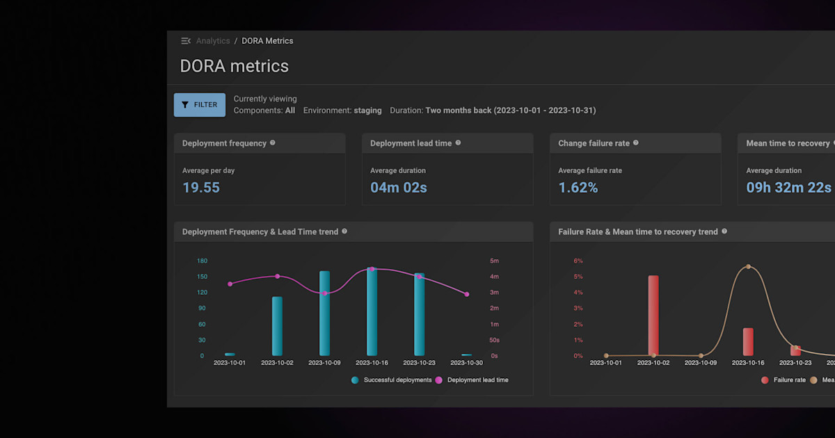Select the 2023-10-09 deployments bar
835x438 pixels.
pyautogui.click(x=324, y=314)
